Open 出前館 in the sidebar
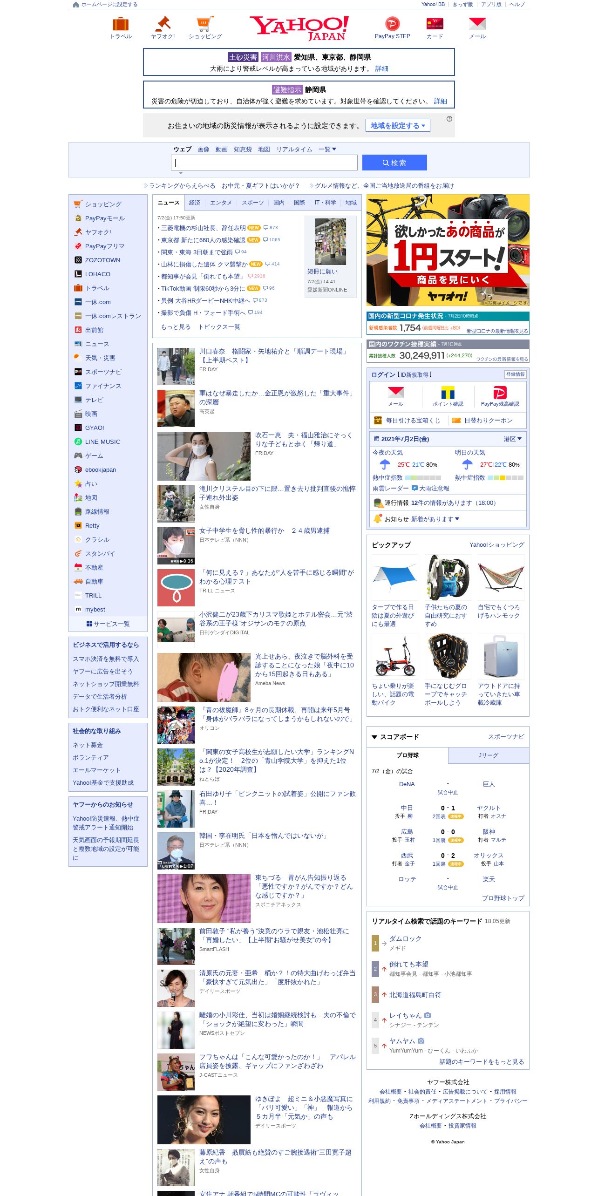Image resolution: width=598 pixels, height=1196 pixels. click(94, 330)
